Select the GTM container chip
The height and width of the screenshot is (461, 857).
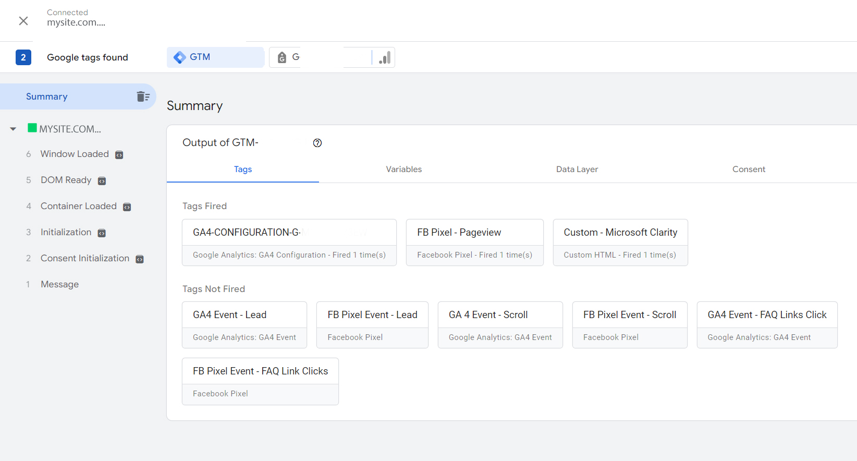point(215,57)
